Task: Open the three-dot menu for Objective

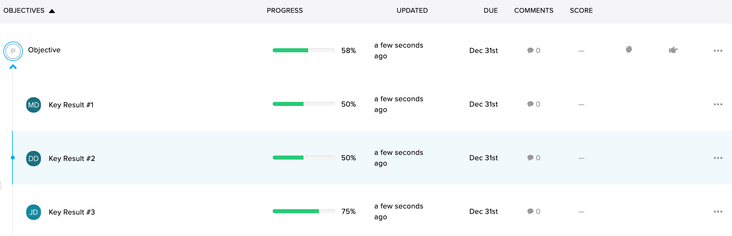Action: tap(718, 51)
